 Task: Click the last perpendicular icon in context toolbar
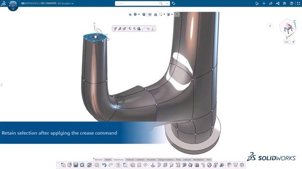153,29
